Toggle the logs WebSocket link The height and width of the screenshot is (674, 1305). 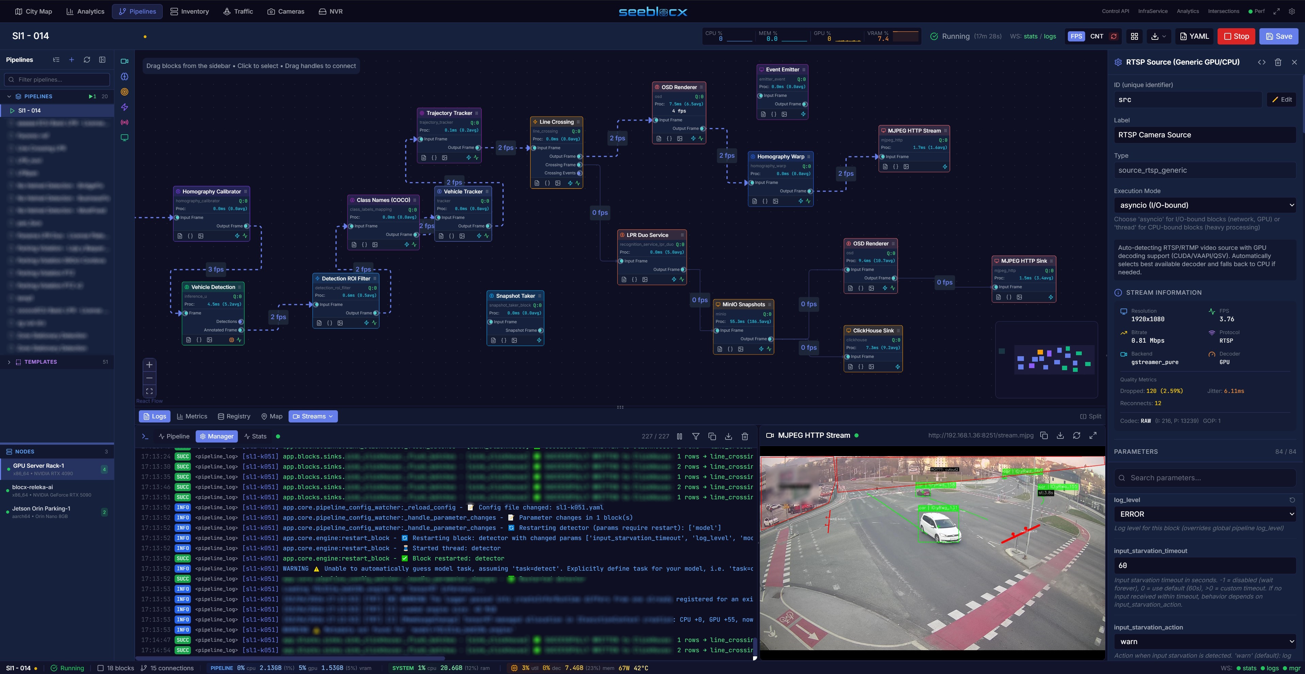(x=1050, y=36)
